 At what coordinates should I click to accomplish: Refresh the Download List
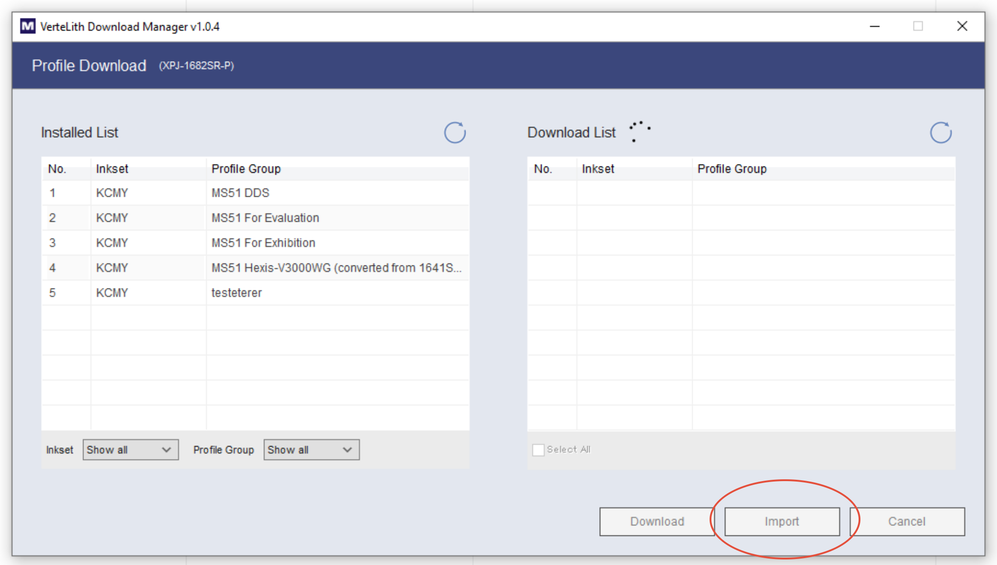pyautogui.click(x=940, y=133)
